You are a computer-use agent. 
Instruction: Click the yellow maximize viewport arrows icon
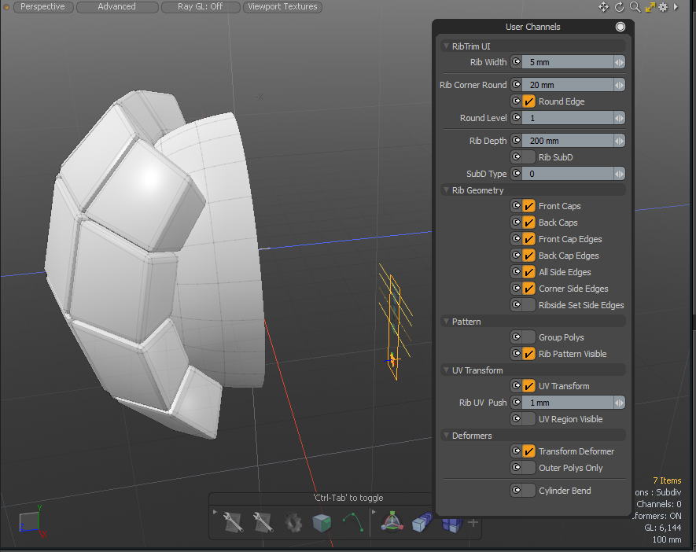pyautogui.click(x=650, y=7)
